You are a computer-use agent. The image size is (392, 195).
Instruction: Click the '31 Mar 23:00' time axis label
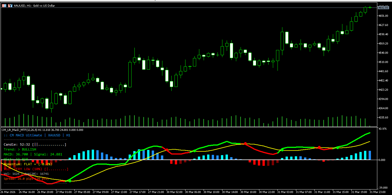pos(378,192)
